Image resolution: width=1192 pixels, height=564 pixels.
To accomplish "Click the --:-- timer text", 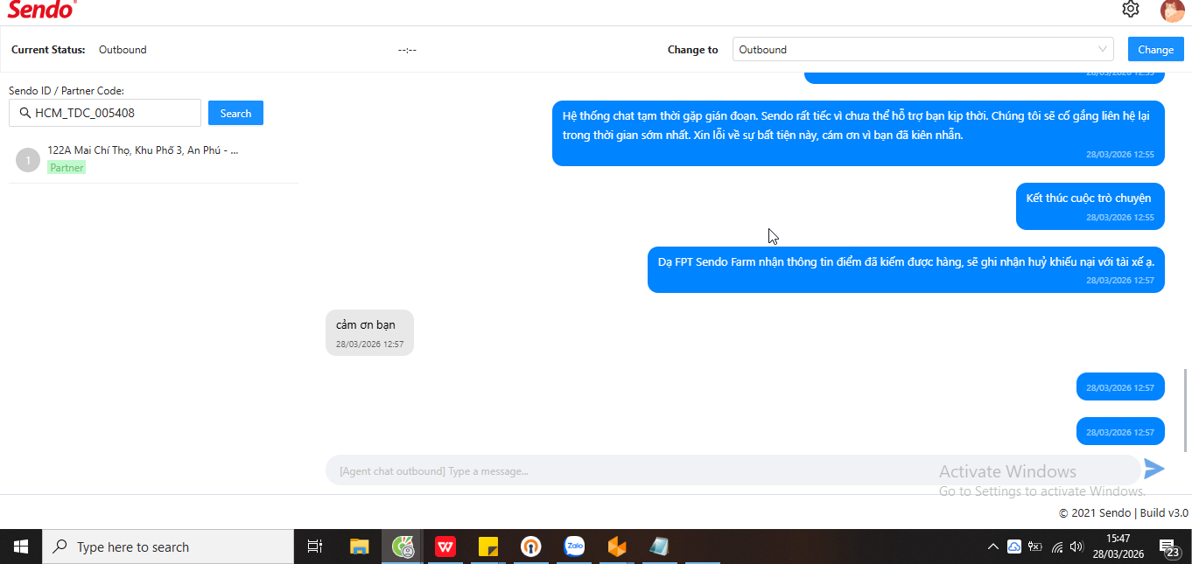I will 407,50.
